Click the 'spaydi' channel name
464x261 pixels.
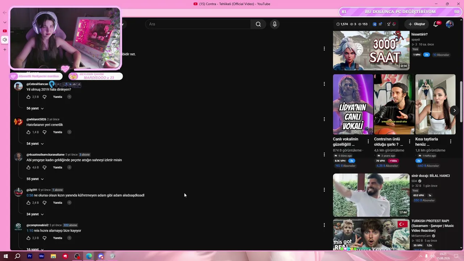[x=416, y=40]
